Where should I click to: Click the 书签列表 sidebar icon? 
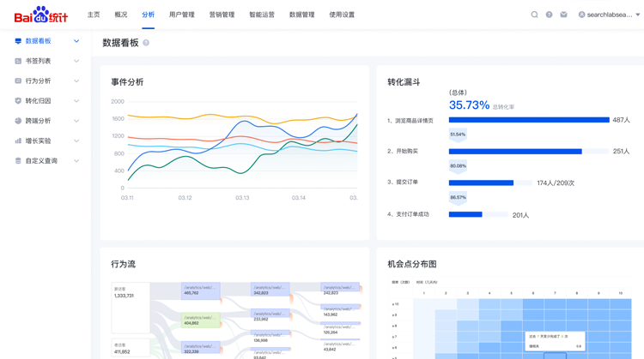(x=18, y=61)
